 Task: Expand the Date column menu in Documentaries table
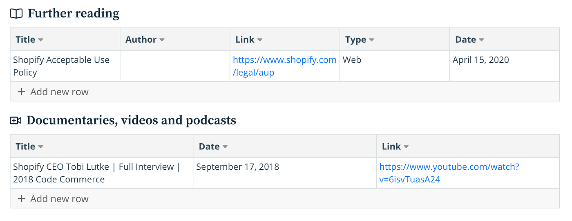click(225, 147)
